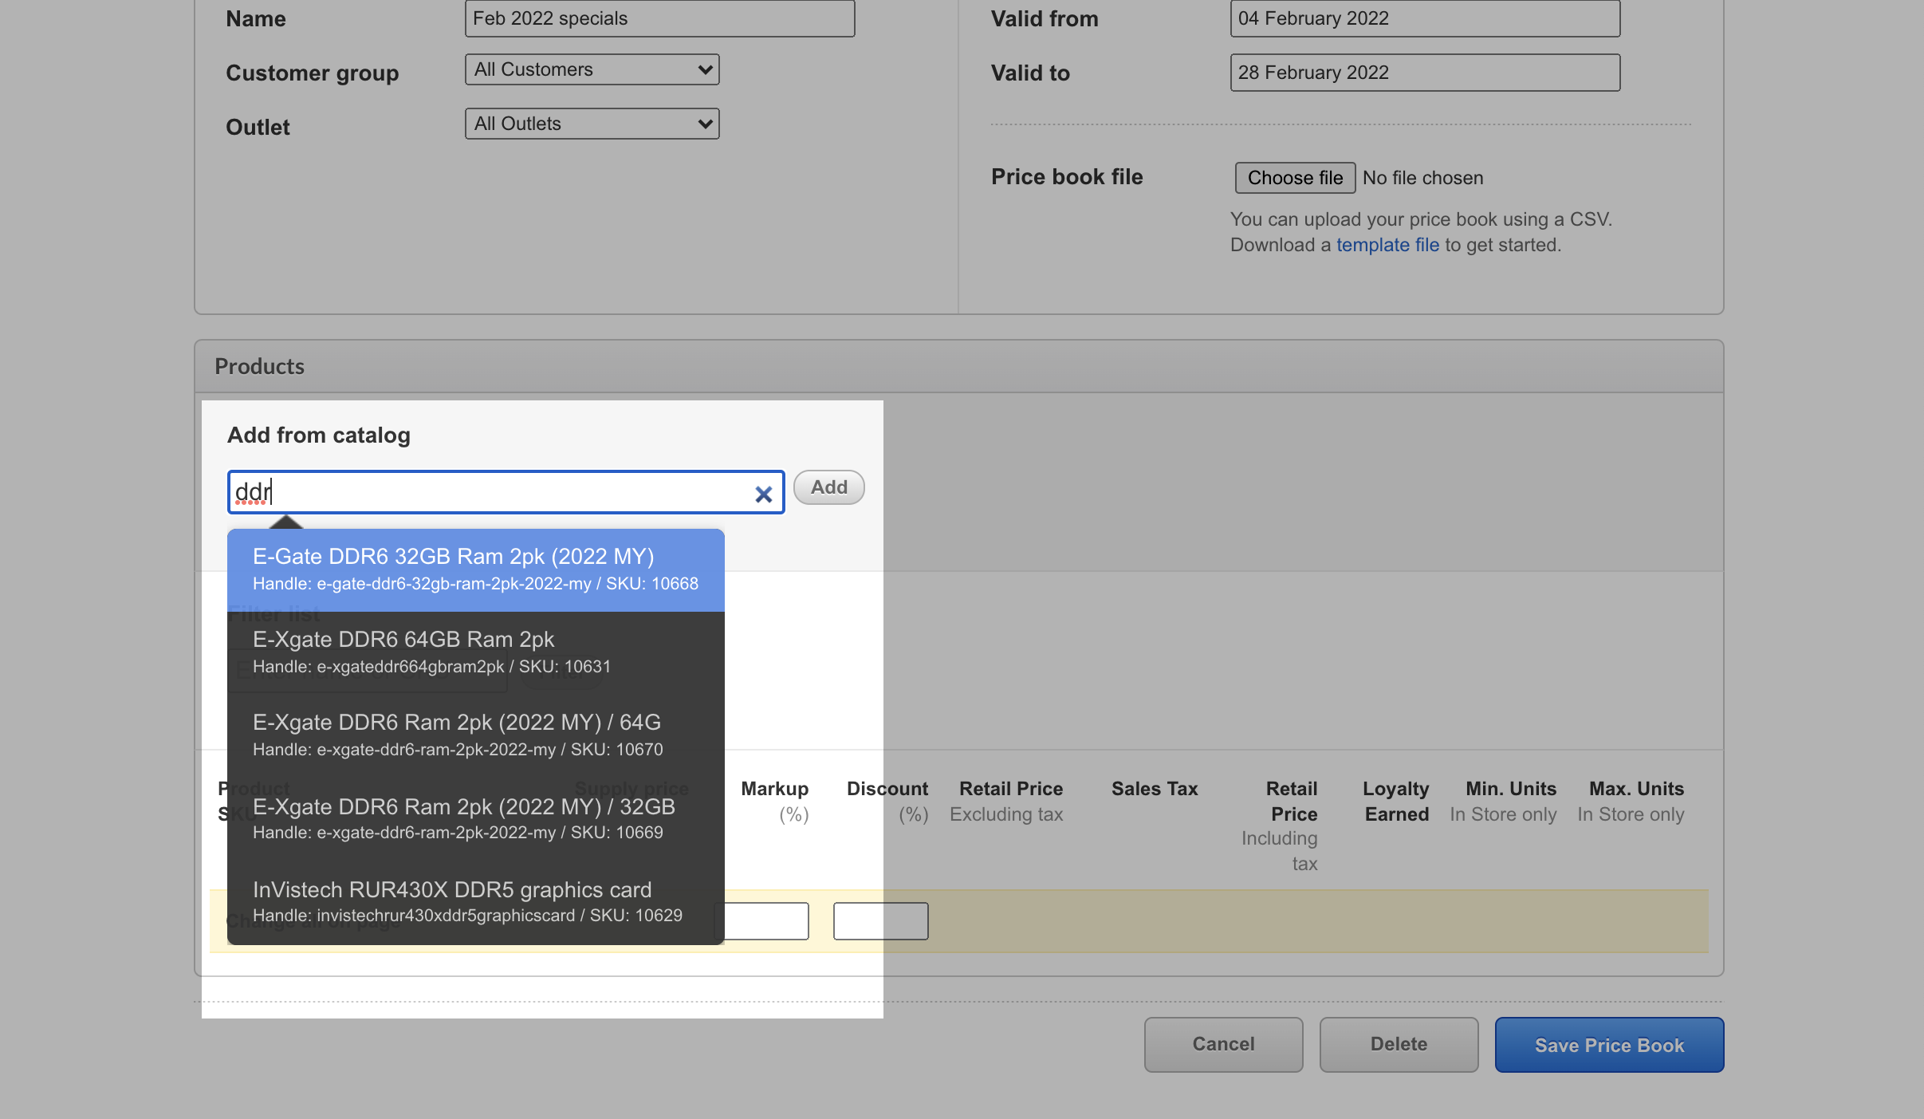
Task: Pick E-Xgate DDR6 Ram 2pk / 64G option
Action: coord(475,735)
